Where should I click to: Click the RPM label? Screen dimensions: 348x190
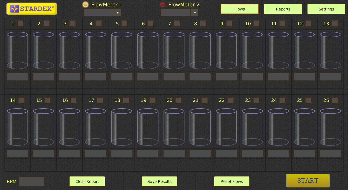(11, 182)
